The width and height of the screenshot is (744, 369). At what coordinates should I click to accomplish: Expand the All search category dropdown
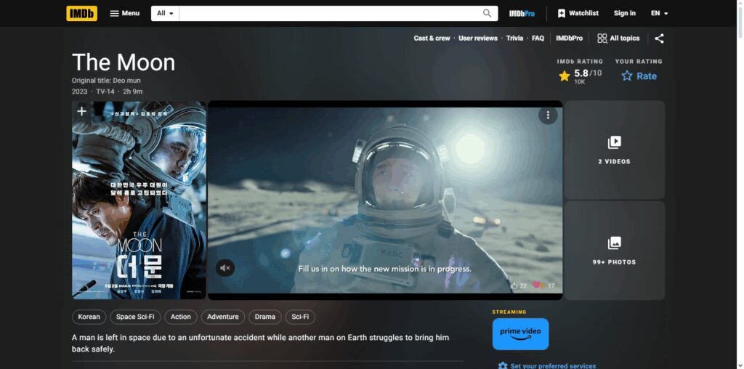point(165,13)
